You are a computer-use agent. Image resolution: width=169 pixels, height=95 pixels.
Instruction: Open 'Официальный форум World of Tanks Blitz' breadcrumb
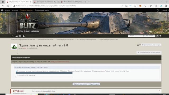(23, 40)
